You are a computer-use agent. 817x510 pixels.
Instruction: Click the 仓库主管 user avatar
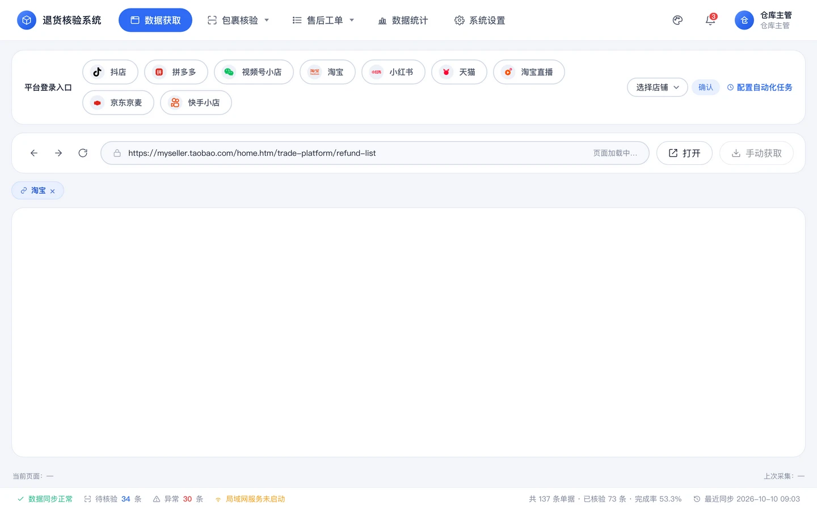coord(744,20)
